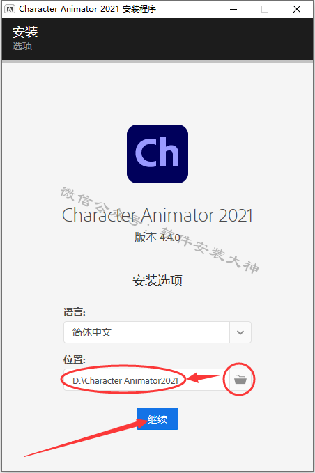
Task: Click the window title text in the title bar
Action: coord(88,9)
